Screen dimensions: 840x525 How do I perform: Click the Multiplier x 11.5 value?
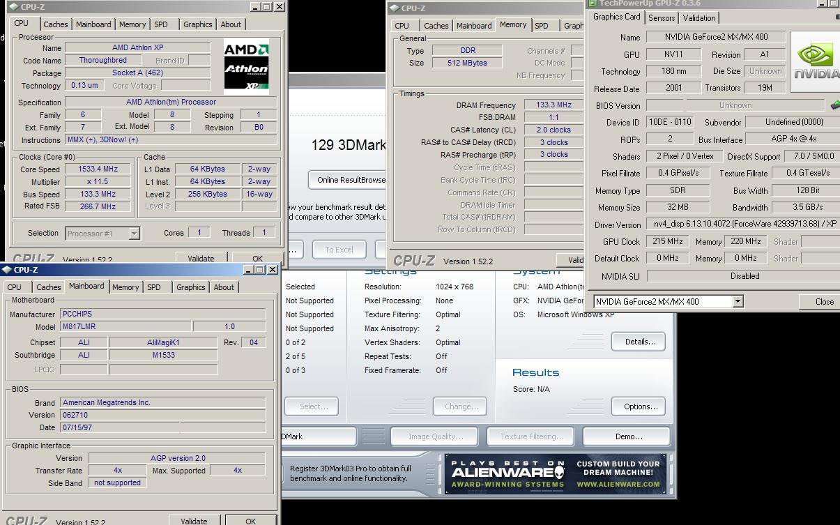(98, 181)
